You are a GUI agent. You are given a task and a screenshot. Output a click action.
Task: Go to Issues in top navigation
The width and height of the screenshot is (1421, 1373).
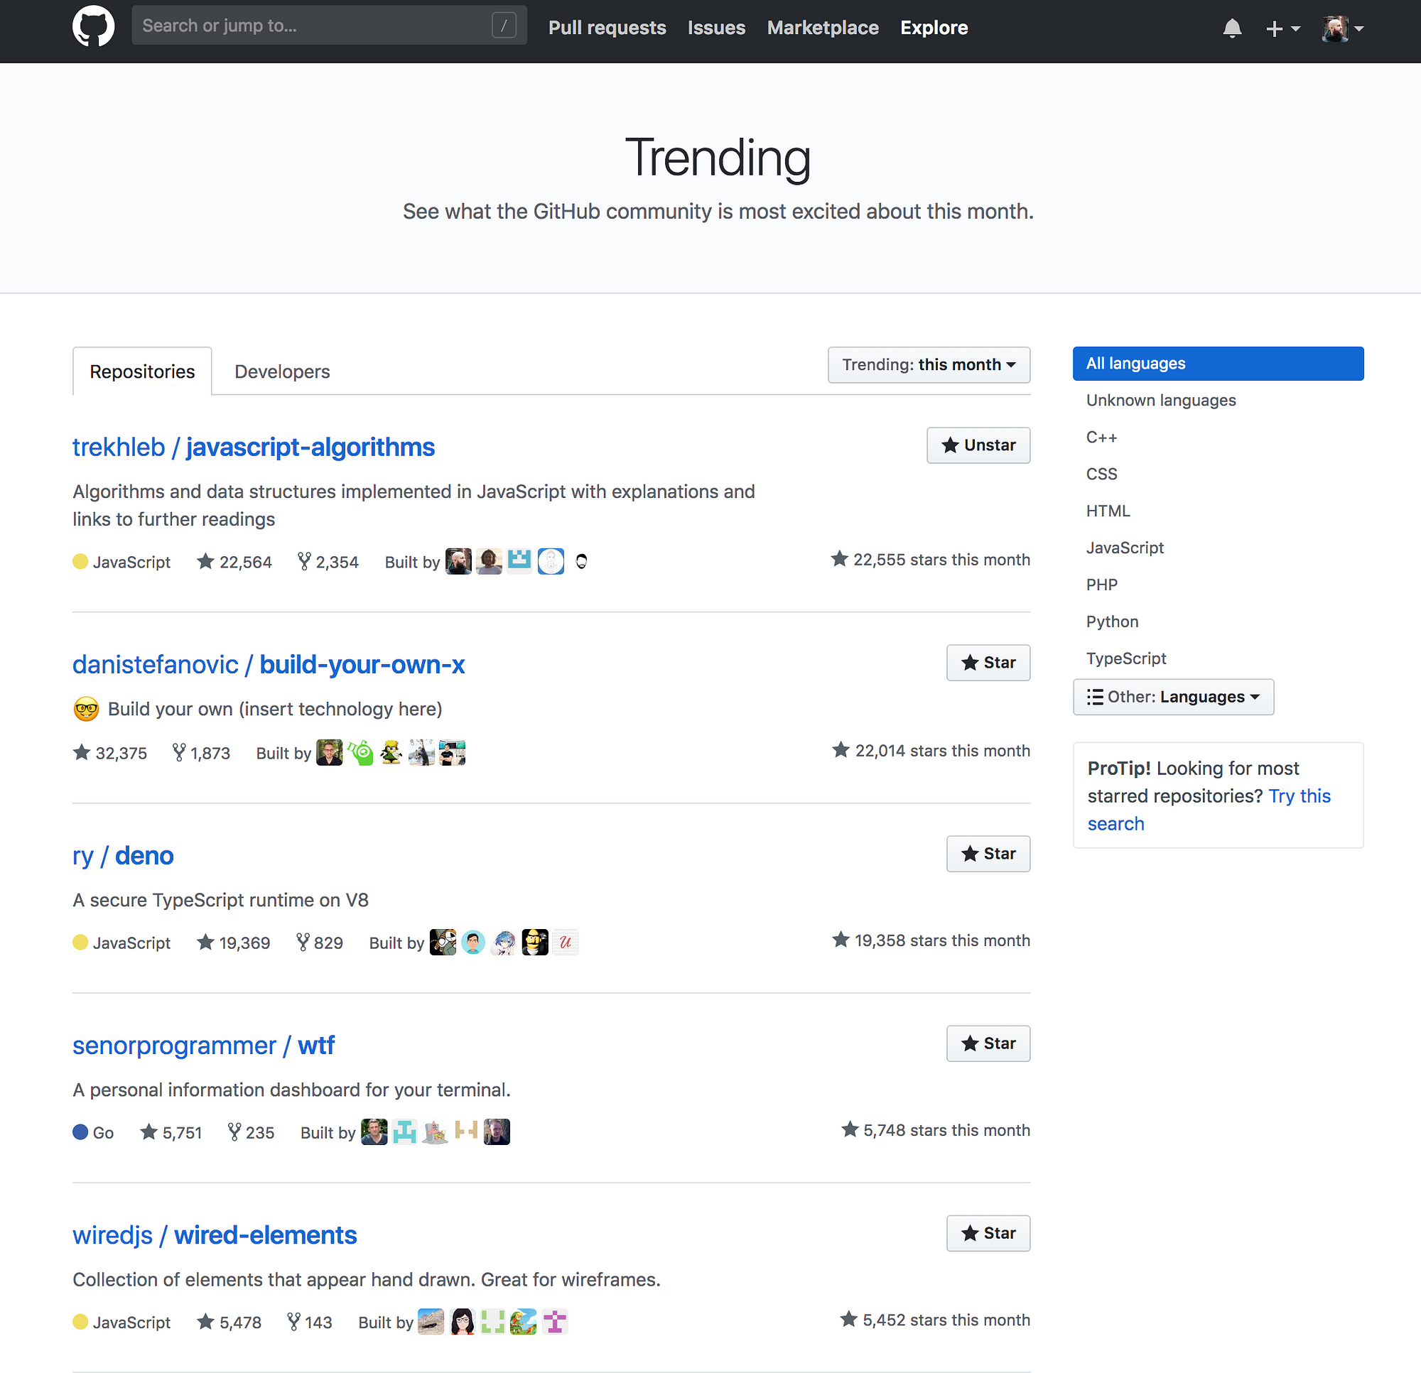(x=716, y=28)
